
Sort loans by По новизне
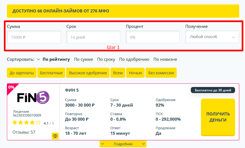tap(165, 59)
